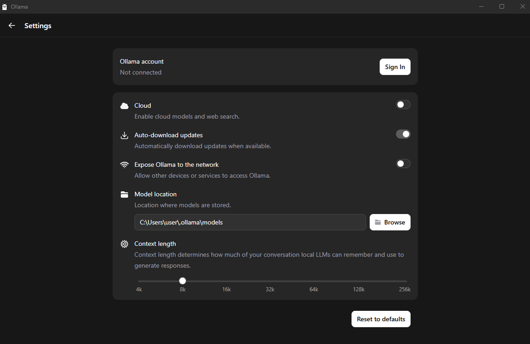Turn on Expose Ollama to the network
The image size is (530, 344).
[403, 164]
